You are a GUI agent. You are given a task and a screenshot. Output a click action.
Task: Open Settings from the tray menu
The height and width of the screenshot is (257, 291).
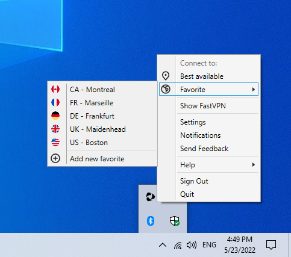pyautogui.click(x=209, y=122)
